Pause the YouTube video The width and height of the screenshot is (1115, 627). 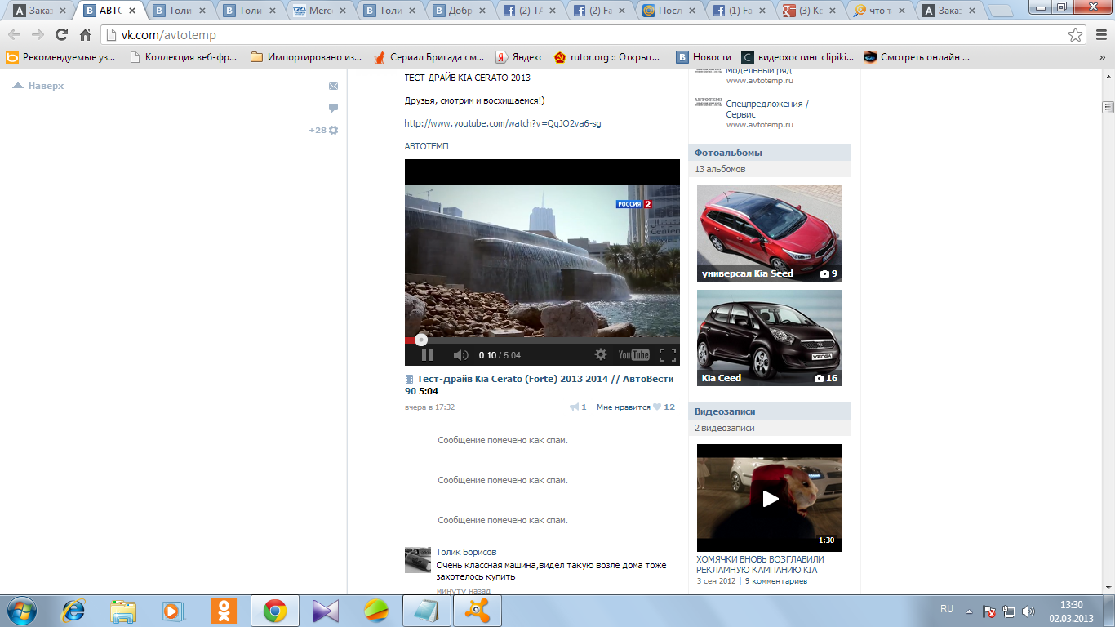pyautogui.click(x=427, y=355)
